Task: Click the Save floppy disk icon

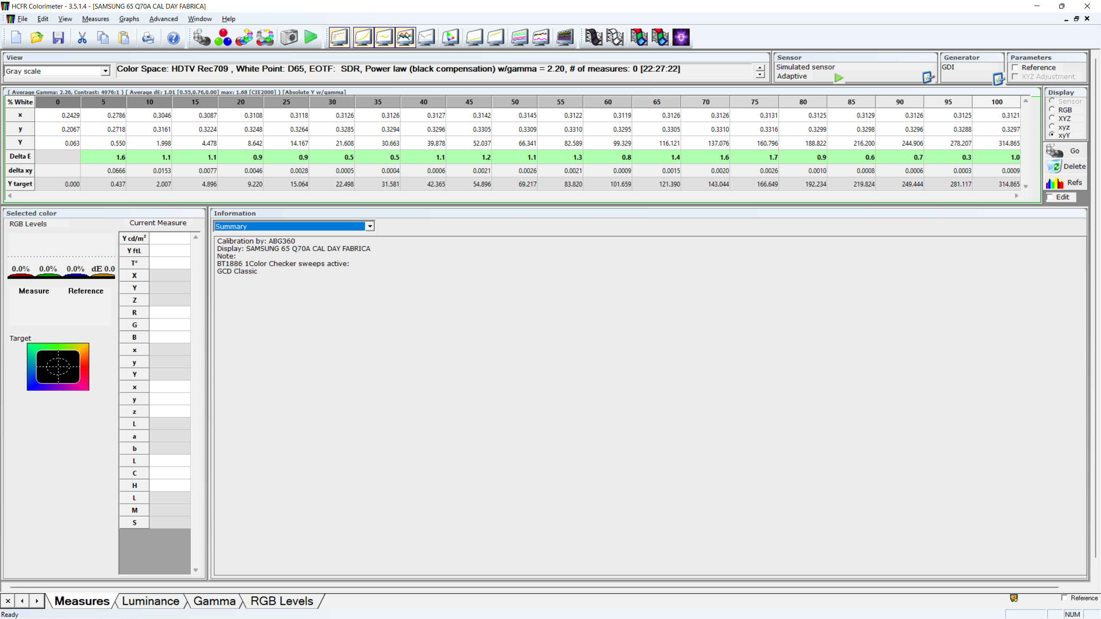Action: pos(58,37)
